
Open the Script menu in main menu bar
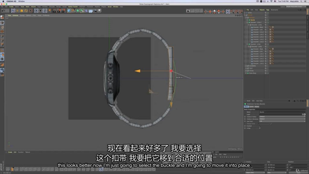[110, 7]
